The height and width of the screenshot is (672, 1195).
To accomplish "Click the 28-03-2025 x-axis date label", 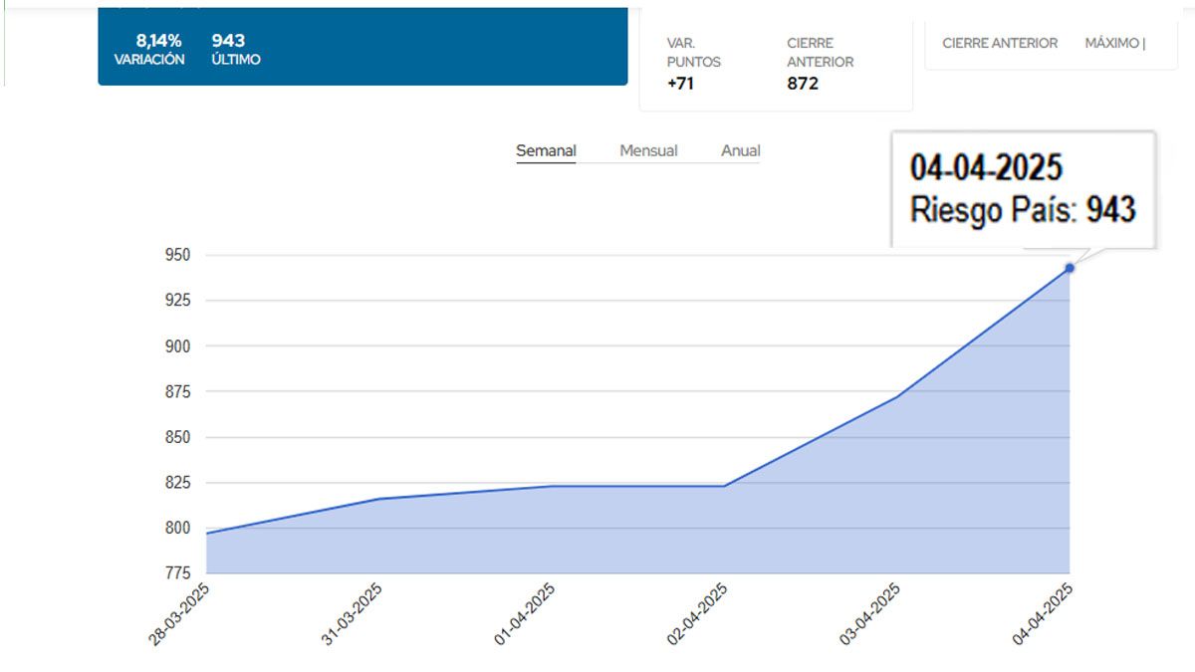I will pos(182,614).
